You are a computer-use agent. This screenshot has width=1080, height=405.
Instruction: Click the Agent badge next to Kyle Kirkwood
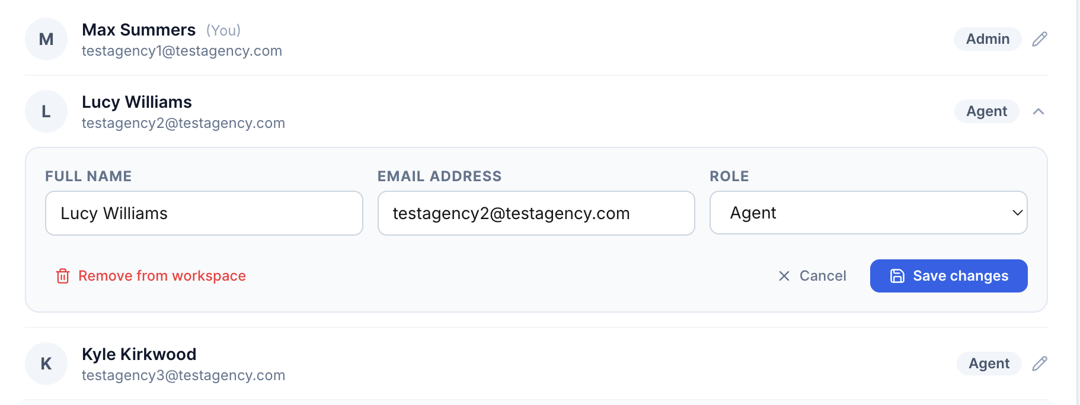coord(989,364)
